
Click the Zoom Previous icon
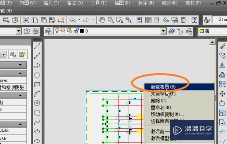point(128,20)
